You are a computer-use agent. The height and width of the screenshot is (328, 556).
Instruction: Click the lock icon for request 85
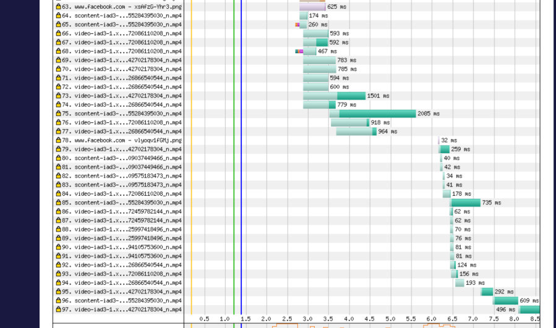coord(58,203)
